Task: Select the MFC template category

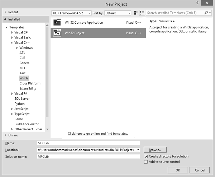Action: (23, 68)
